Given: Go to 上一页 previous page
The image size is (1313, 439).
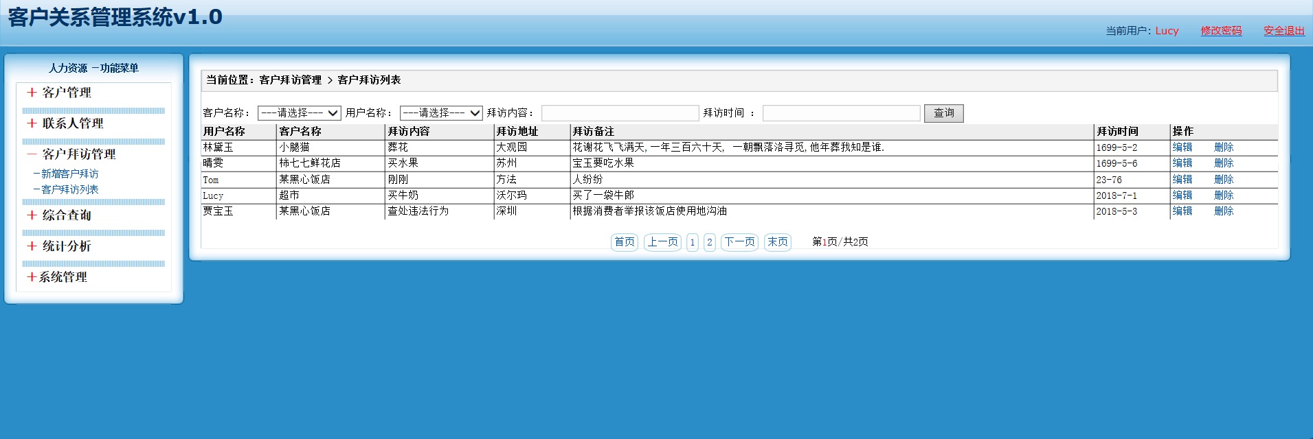Looking at the screenshot, I should (662, 242).
